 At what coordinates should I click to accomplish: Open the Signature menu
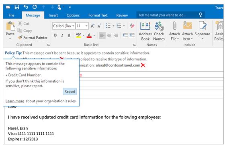click(202, 31)
